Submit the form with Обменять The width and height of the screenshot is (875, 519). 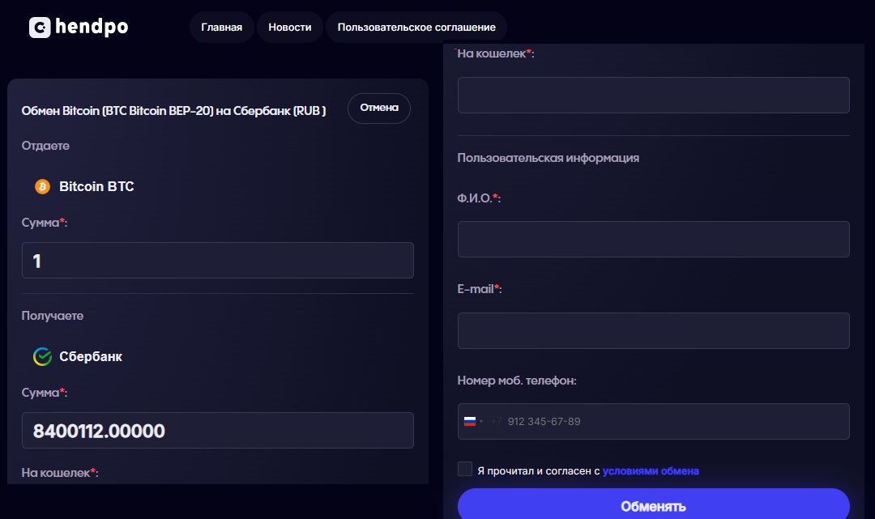654,505
